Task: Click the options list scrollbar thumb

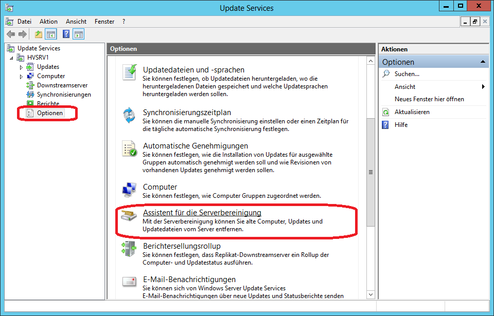Action: pos(371,172)
